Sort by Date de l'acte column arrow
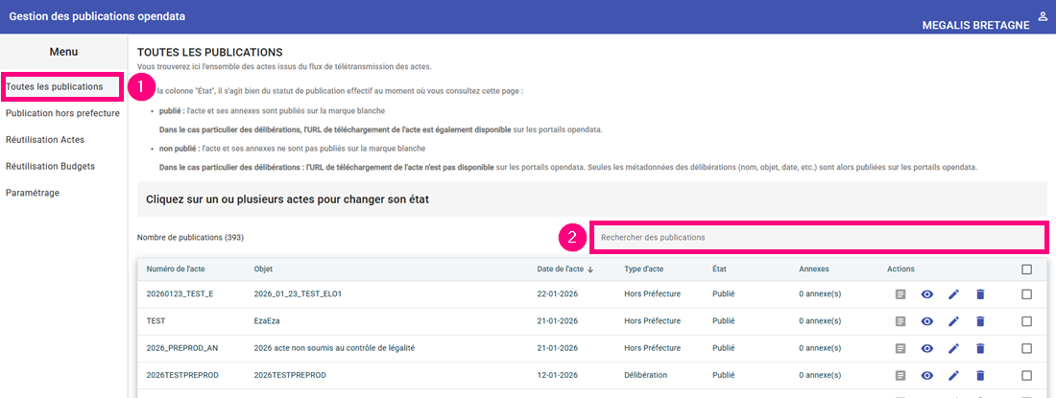The width and height of the screenshot is (1056, 398). (x=589, y=269)
